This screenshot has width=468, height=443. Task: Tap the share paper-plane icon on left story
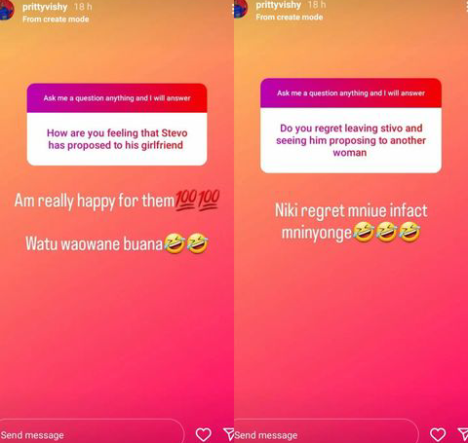229,434
